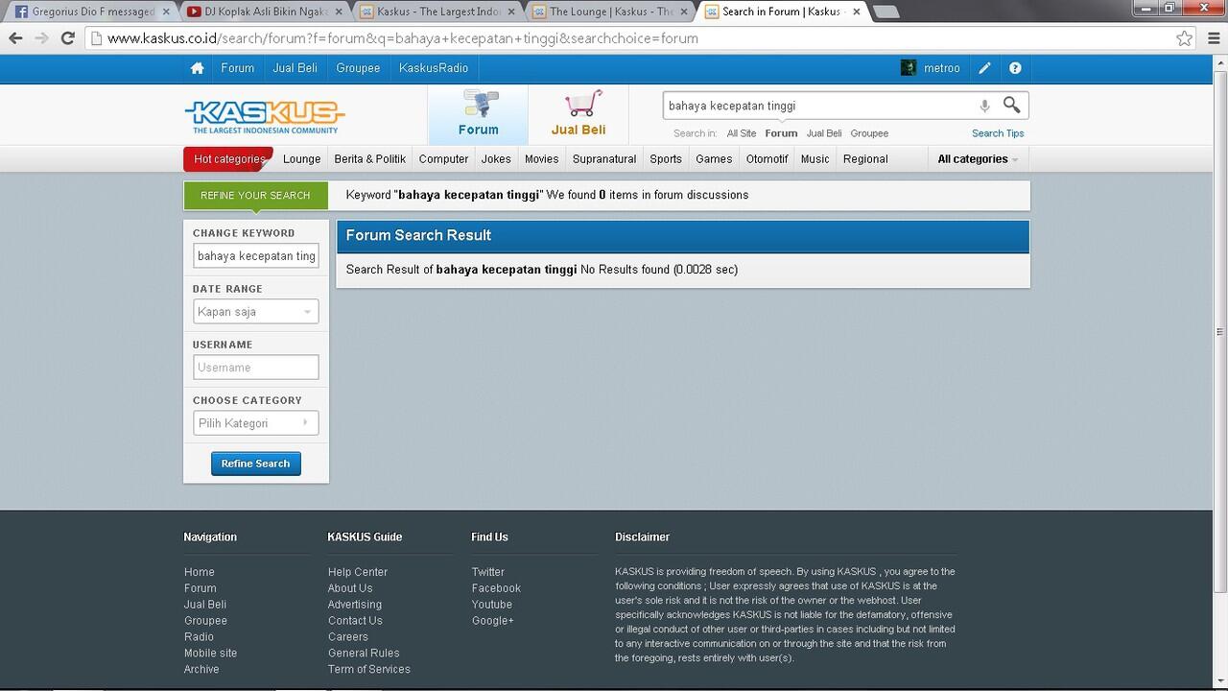Open the Berita & Politik category
Viewport: 1228px width, 691px height.
(369, 159)
